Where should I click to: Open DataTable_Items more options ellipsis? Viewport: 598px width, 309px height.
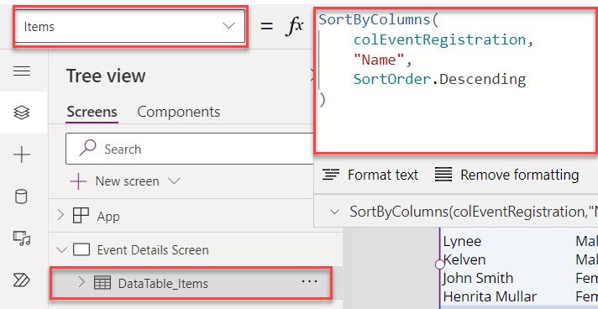(x=309, y=281)
